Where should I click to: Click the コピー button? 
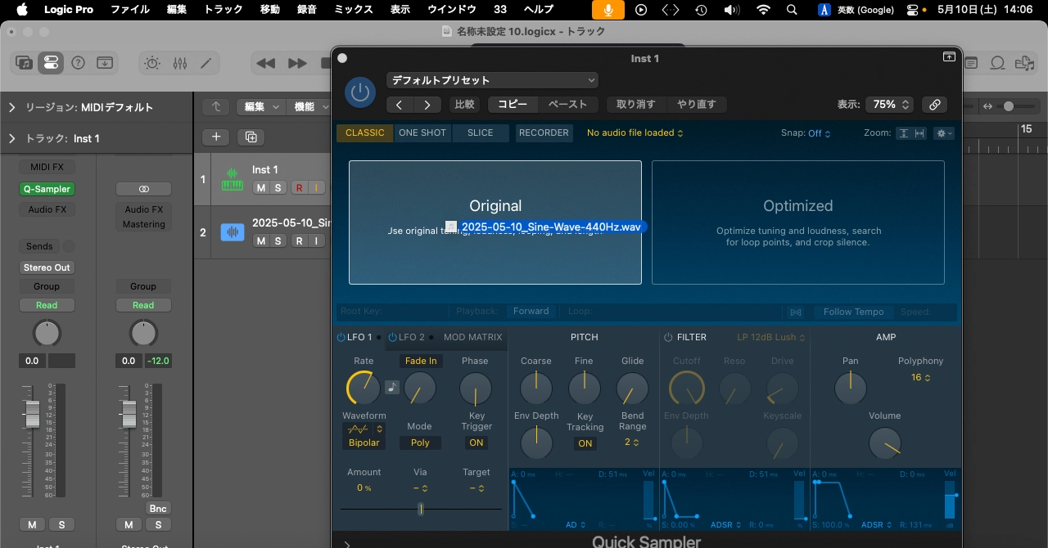click(513, 105)
